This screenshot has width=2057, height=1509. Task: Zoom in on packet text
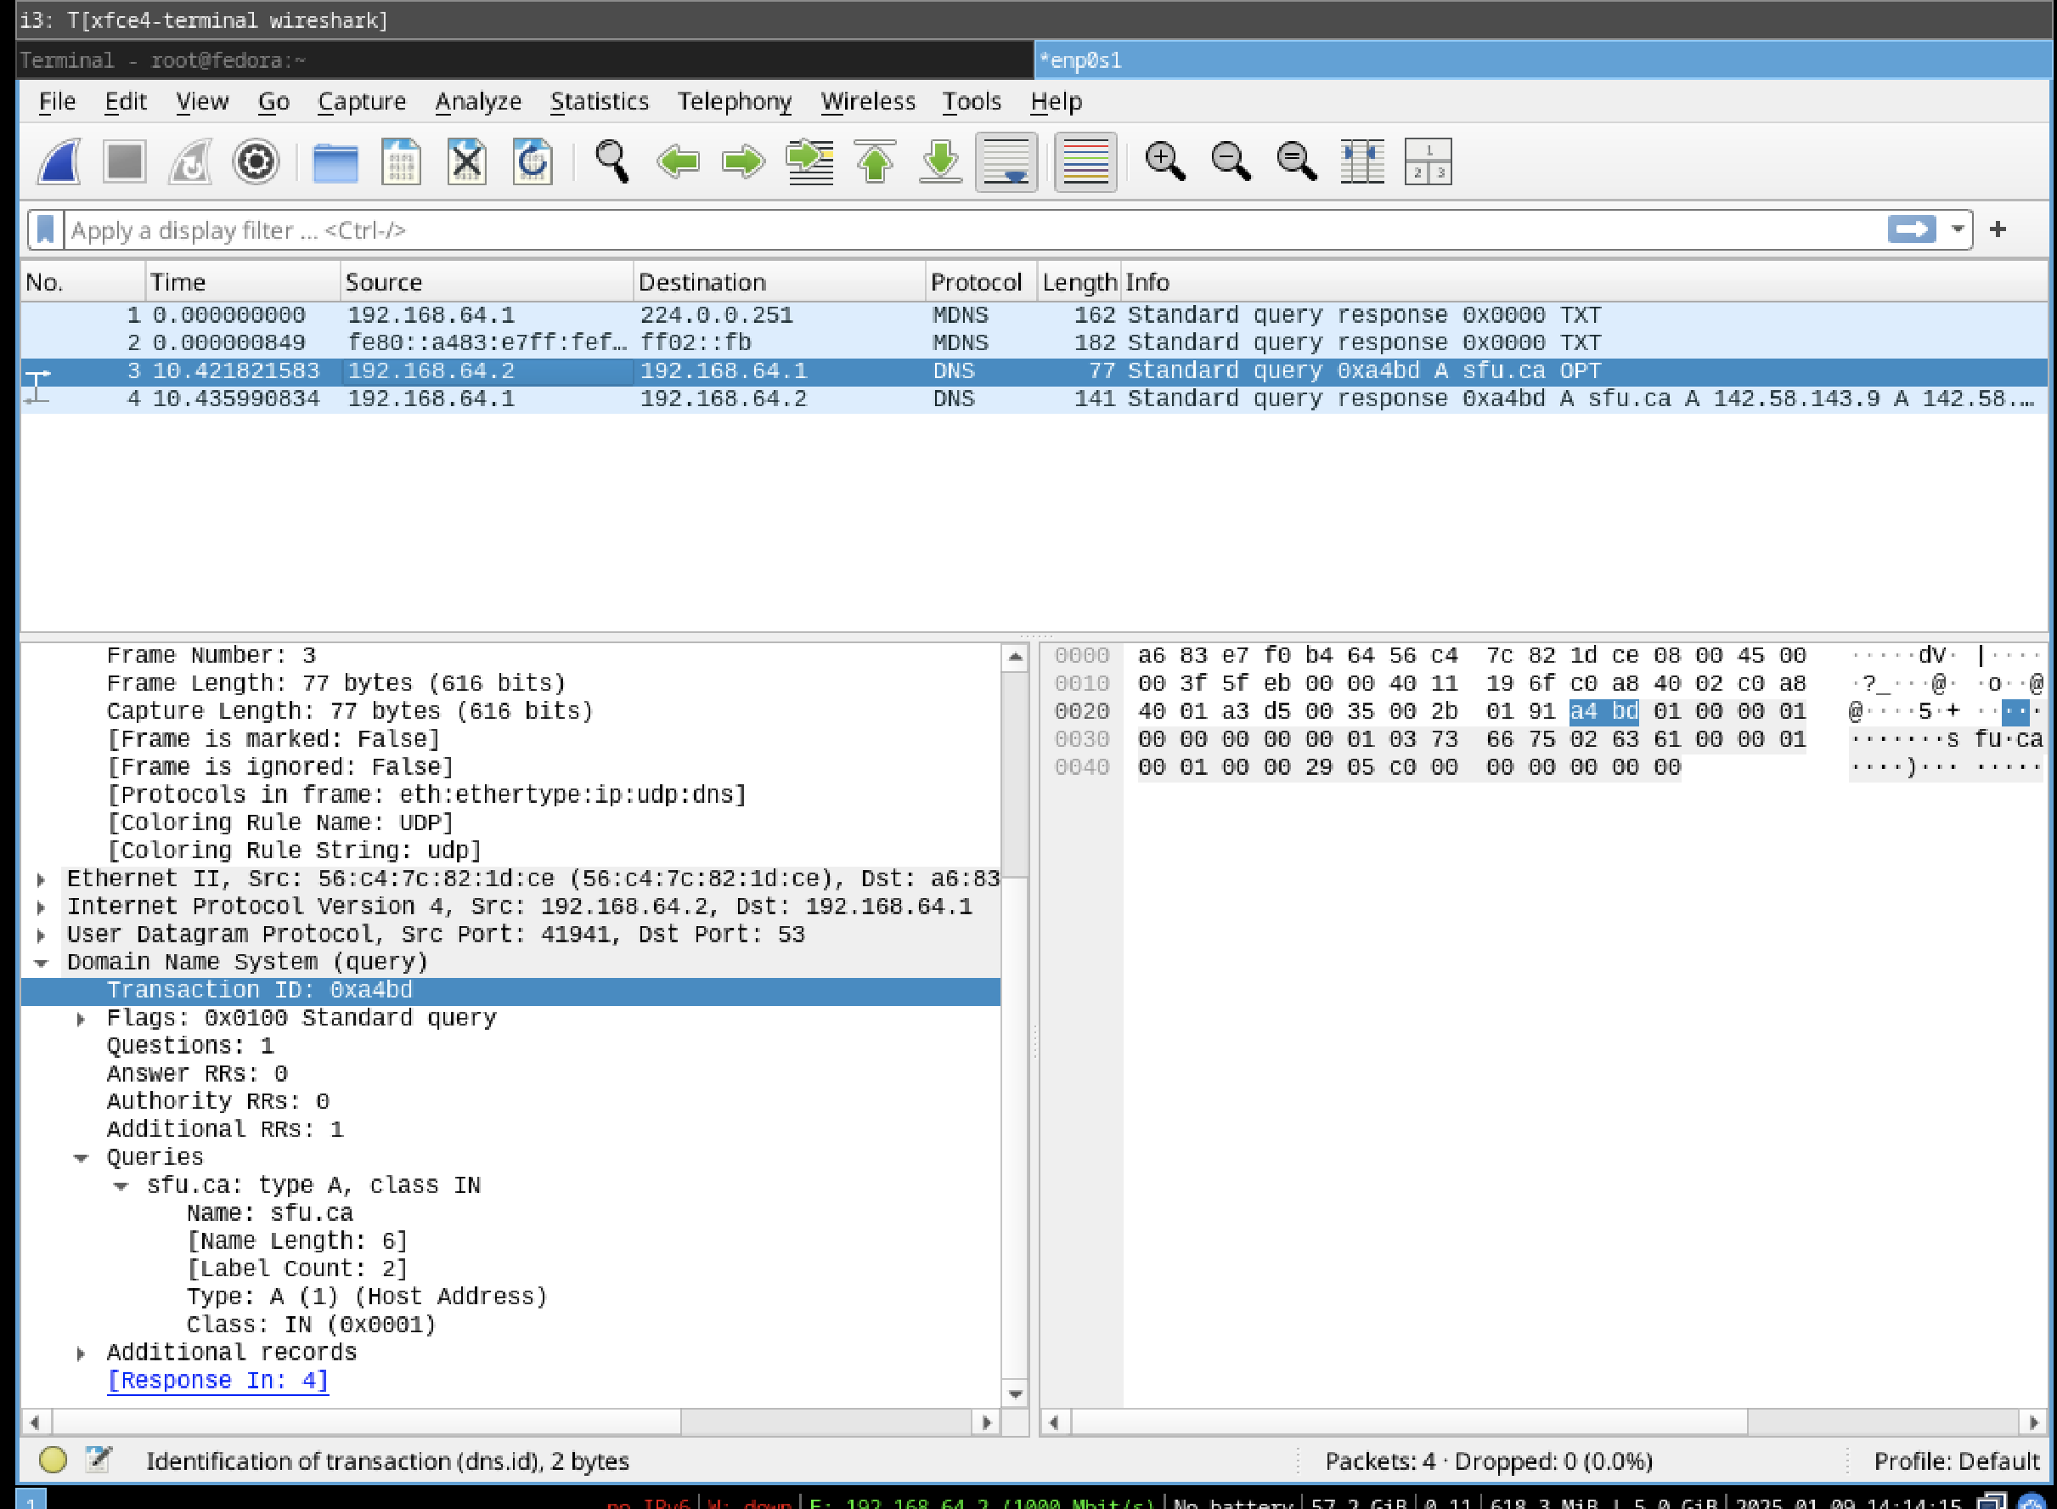click(x=1164, y=161)
